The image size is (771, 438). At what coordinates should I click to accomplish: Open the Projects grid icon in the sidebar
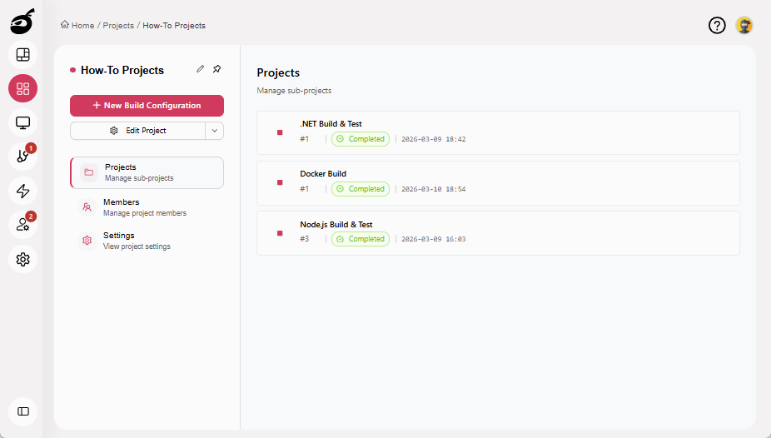click(x=22, y=88)
